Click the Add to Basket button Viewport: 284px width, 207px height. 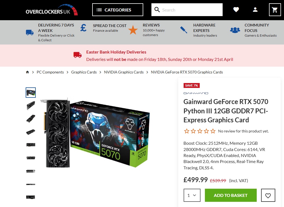[x=231, y=195]
